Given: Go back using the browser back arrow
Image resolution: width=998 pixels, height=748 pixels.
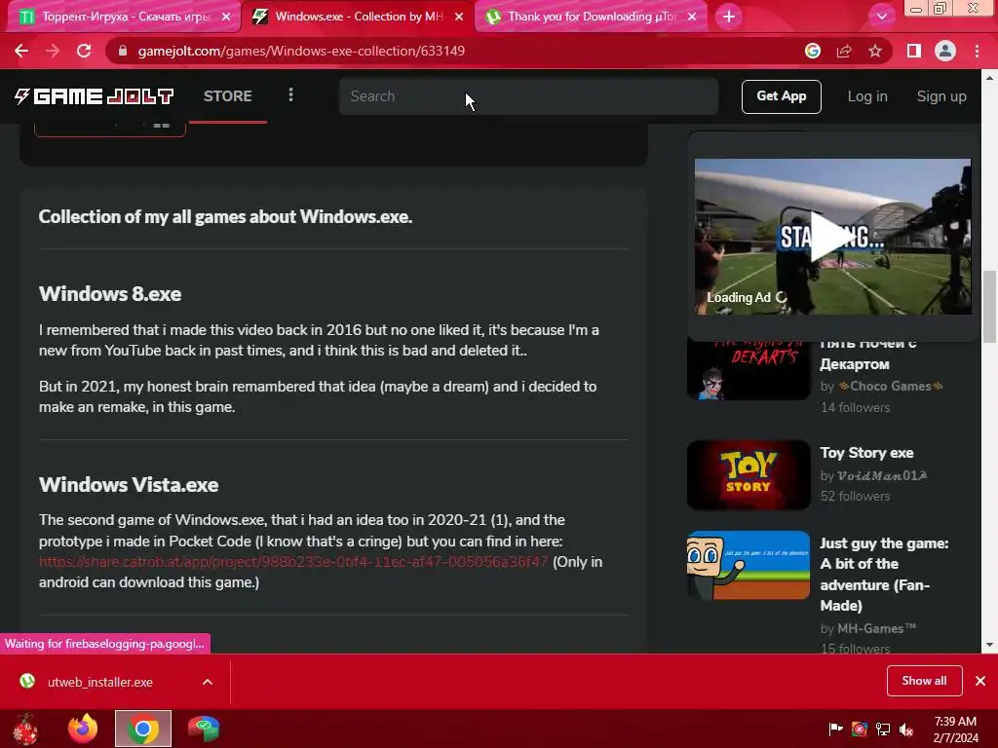Looking at the screenshot, I should click(x=21, y=51).
